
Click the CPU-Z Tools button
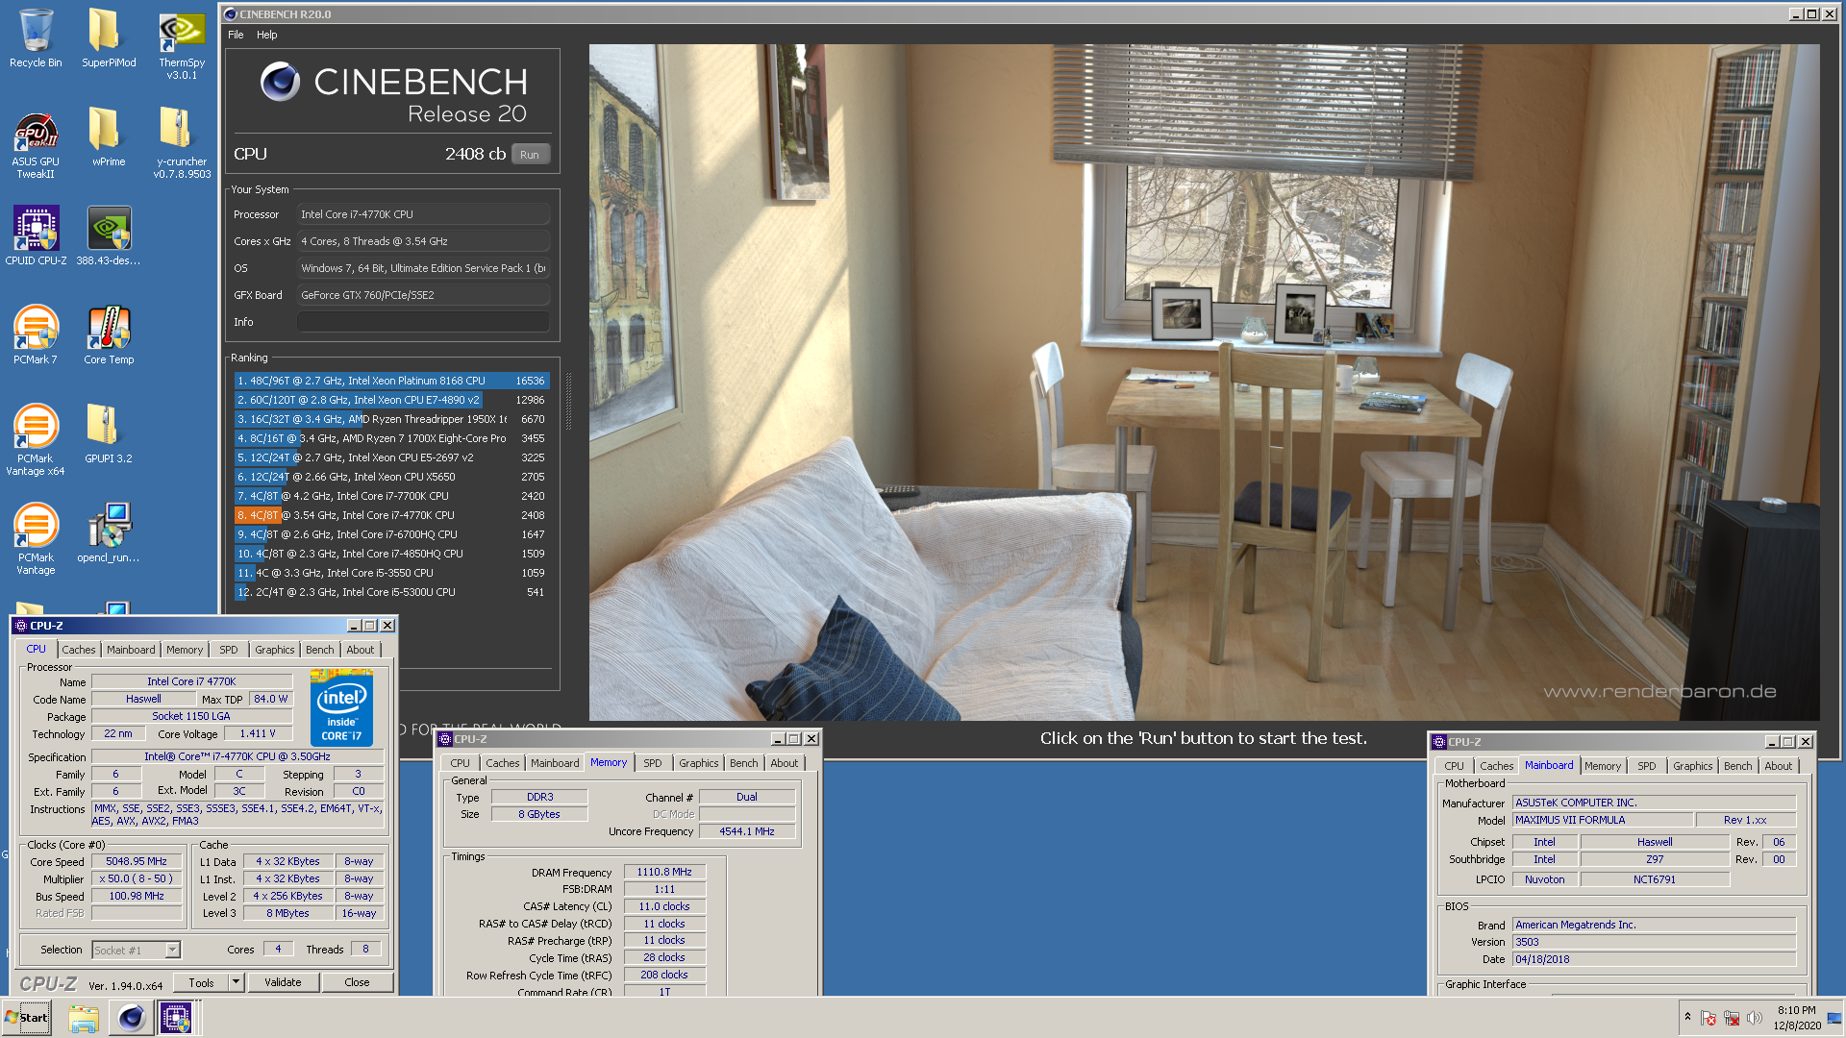201,982
